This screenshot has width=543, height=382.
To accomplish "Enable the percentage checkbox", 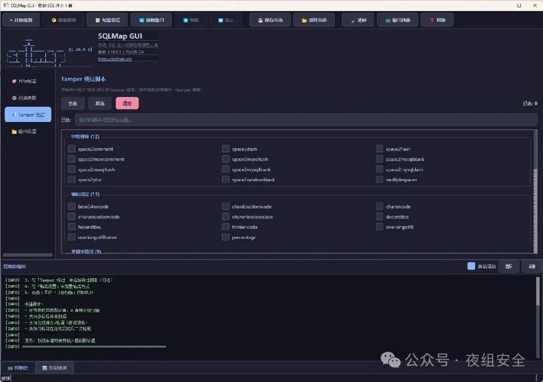I will point(225,237).
